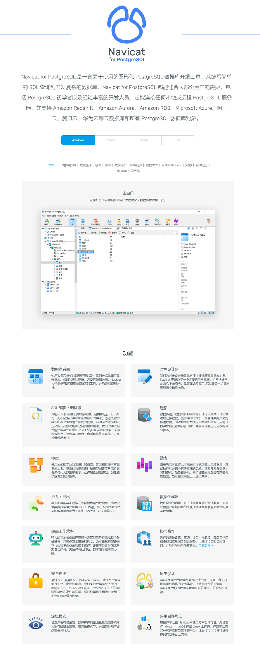
Task: Click the user avatar in screenshot toolbar
Action: point(208,221)
